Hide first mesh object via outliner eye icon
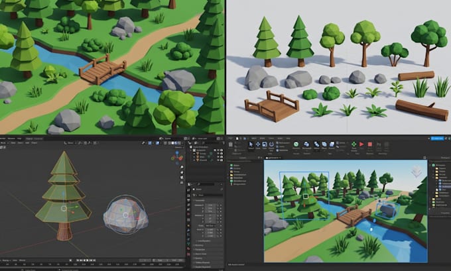Viewport: 451px width, 271px height. [x=218, y=154]
